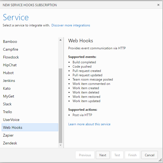
Task: Click the Web Hooks heading in details pane
Action: point(81,41)
